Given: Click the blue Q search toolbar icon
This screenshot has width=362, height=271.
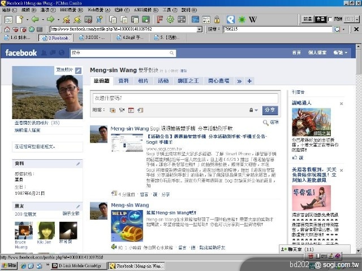Looking at the screenshot, I should point(231,20).
